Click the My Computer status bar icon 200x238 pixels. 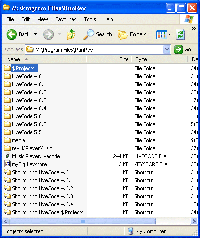coord(131,231)
